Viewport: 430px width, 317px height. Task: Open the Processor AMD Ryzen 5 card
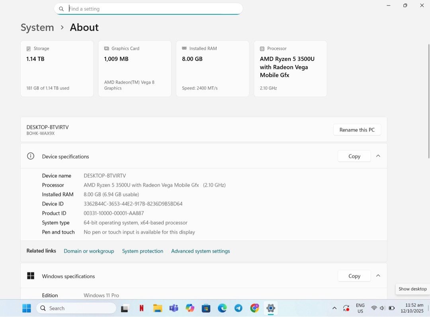[290, 68]
